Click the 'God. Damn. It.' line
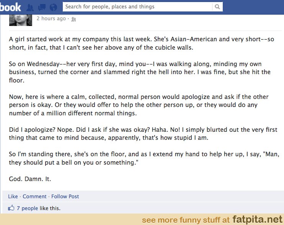The height and width of the screenshot is (225, 284). 30,179
